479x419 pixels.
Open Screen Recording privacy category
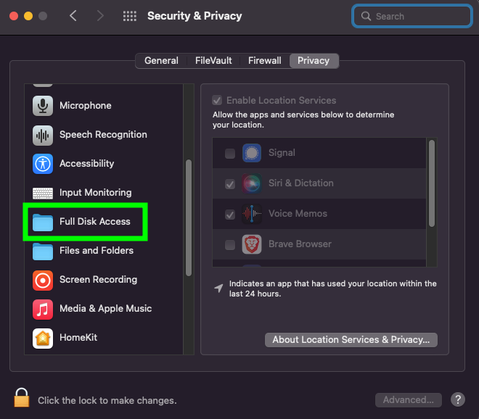point(97,280)
